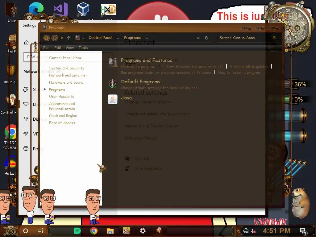This screenshot has height=237, width=316.
Task: Select Programs breadcrumb in address bar
Action: [132, 37]
